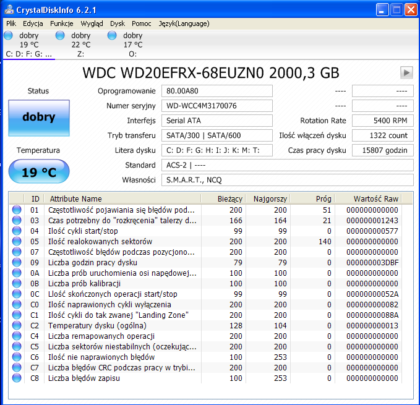The image size is (420, 405).
Task: Select row Ilość cykli start/stop
Action: pyautogui.click(x=206, y=231)
